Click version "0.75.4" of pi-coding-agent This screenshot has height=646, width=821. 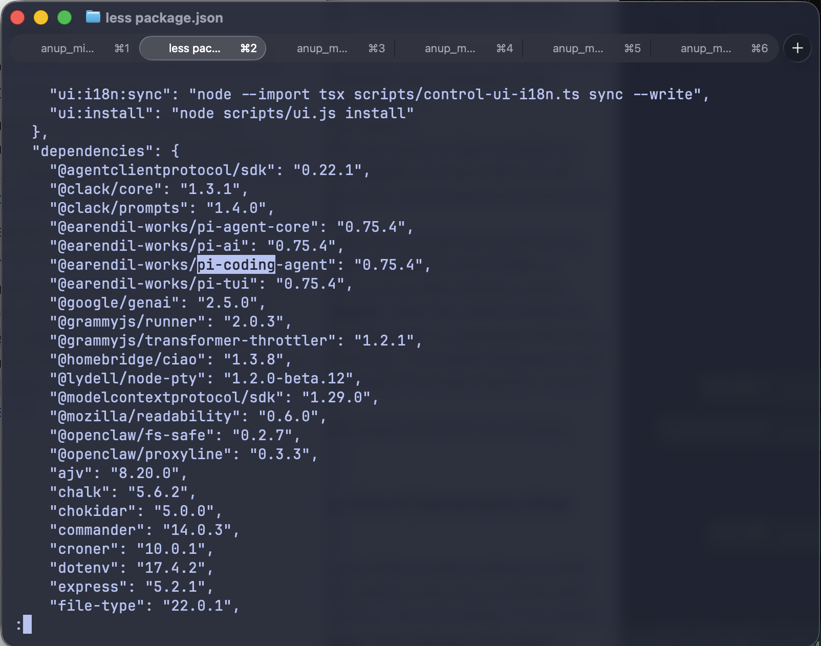tap(388, 265)
